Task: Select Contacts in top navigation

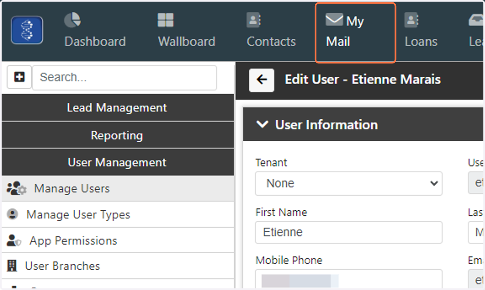Action: 271,30
